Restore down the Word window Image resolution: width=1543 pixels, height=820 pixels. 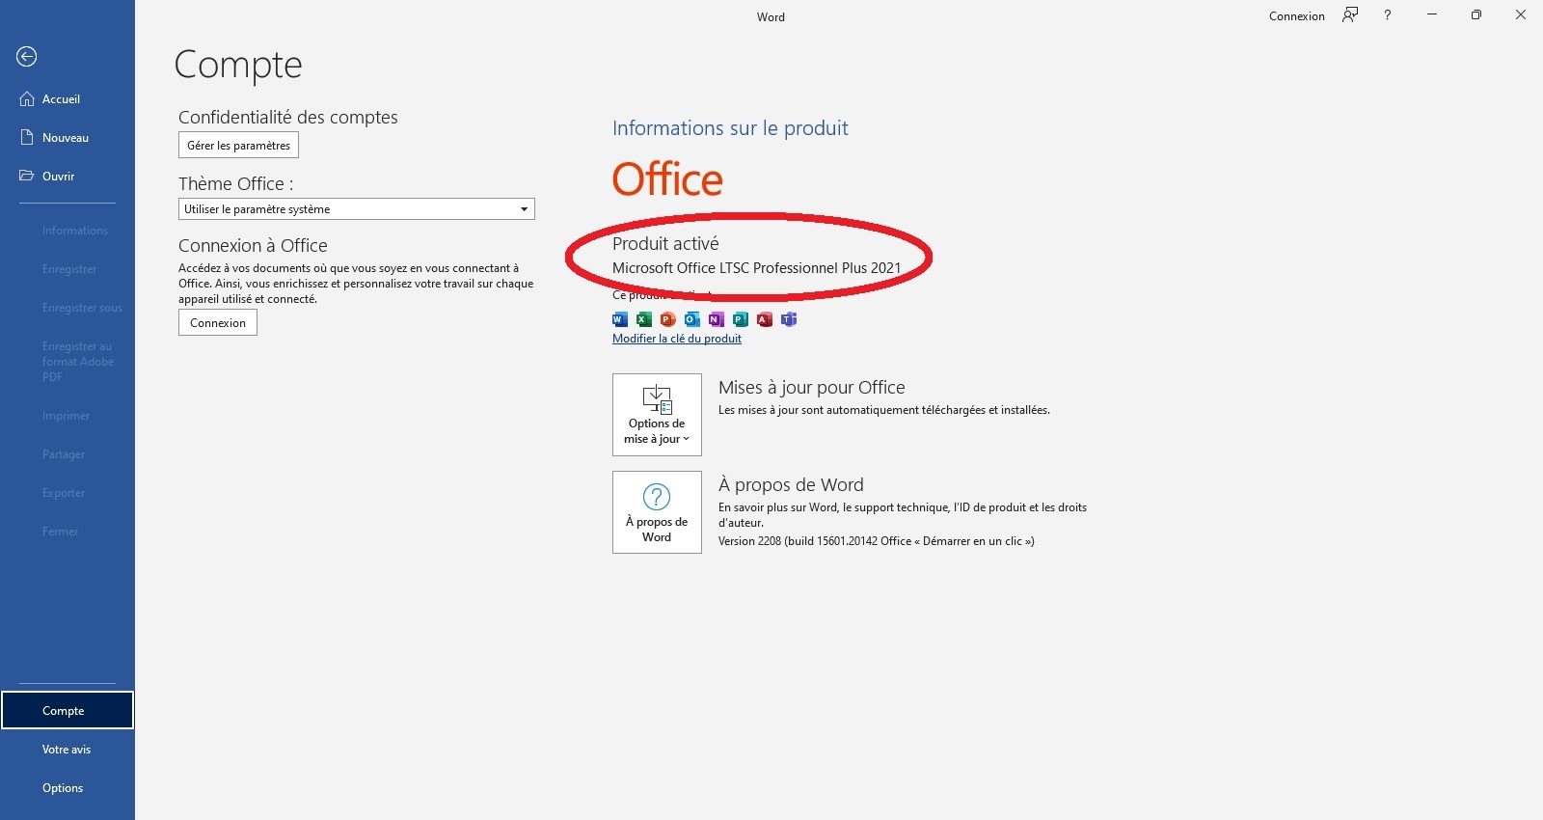[x=1476, y=15]
